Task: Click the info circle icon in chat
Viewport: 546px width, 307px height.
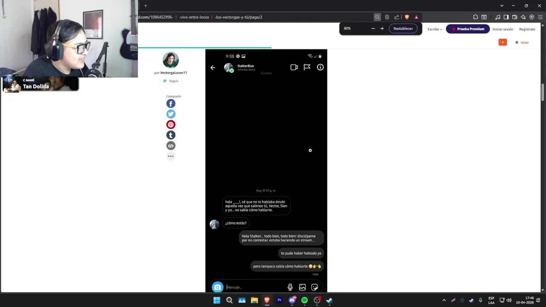Action: 320,67
